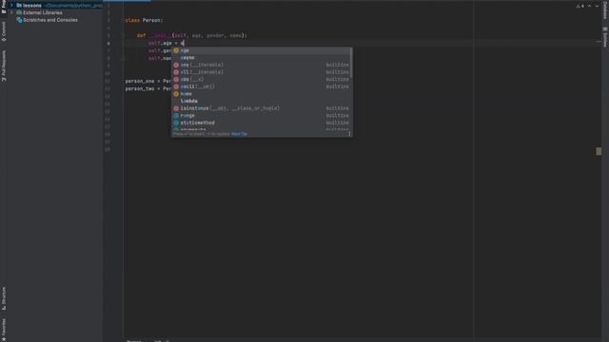609x342 pixels.
Task: Open the Pull Requests tool window tab
Action: pos(4,66)
